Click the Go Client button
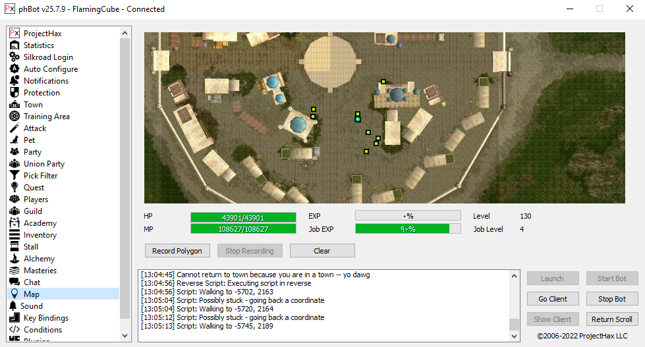645x347 pixels. [x=552, y=299]
